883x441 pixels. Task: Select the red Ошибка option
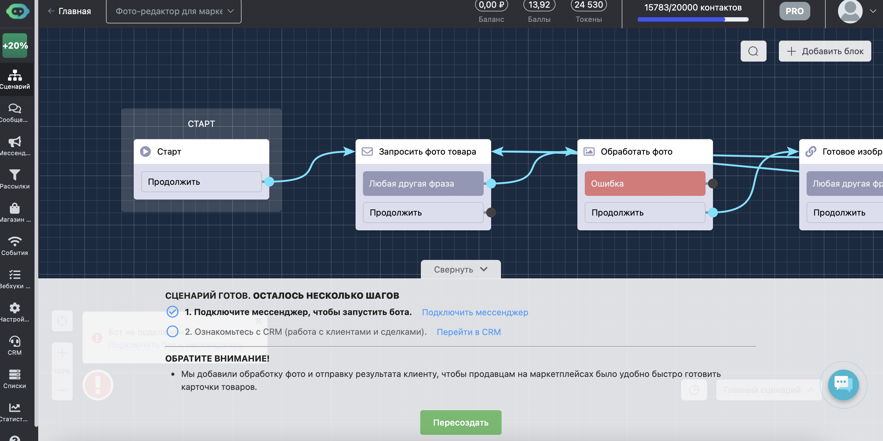[645, 184]
